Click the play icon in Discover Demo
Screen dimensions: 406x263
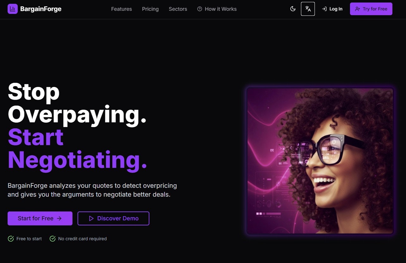pos(91,218)
